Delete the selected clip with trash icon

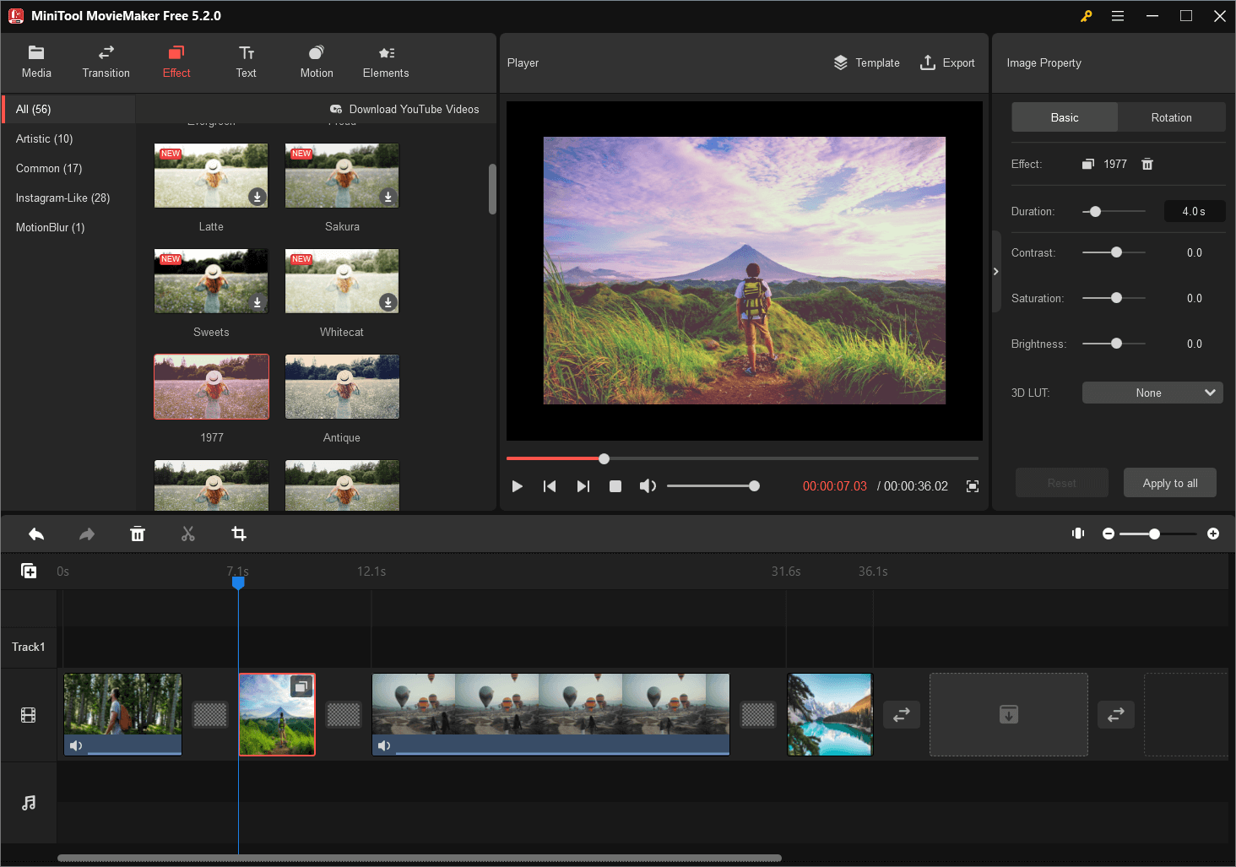[138, 534]
